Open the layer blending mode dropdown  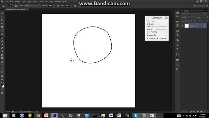point(188,17)
